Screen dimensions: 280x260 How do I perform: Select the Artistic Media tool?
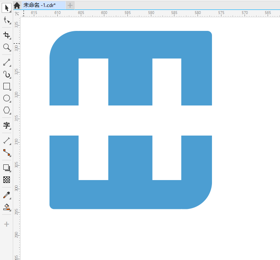pyautogui.click(x=7, y=74)
